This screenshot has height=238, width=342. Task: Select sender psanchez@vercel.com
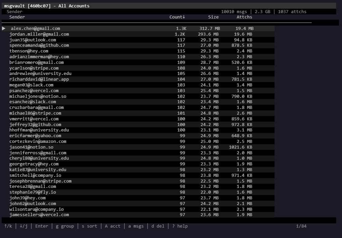tap(138, 90)
